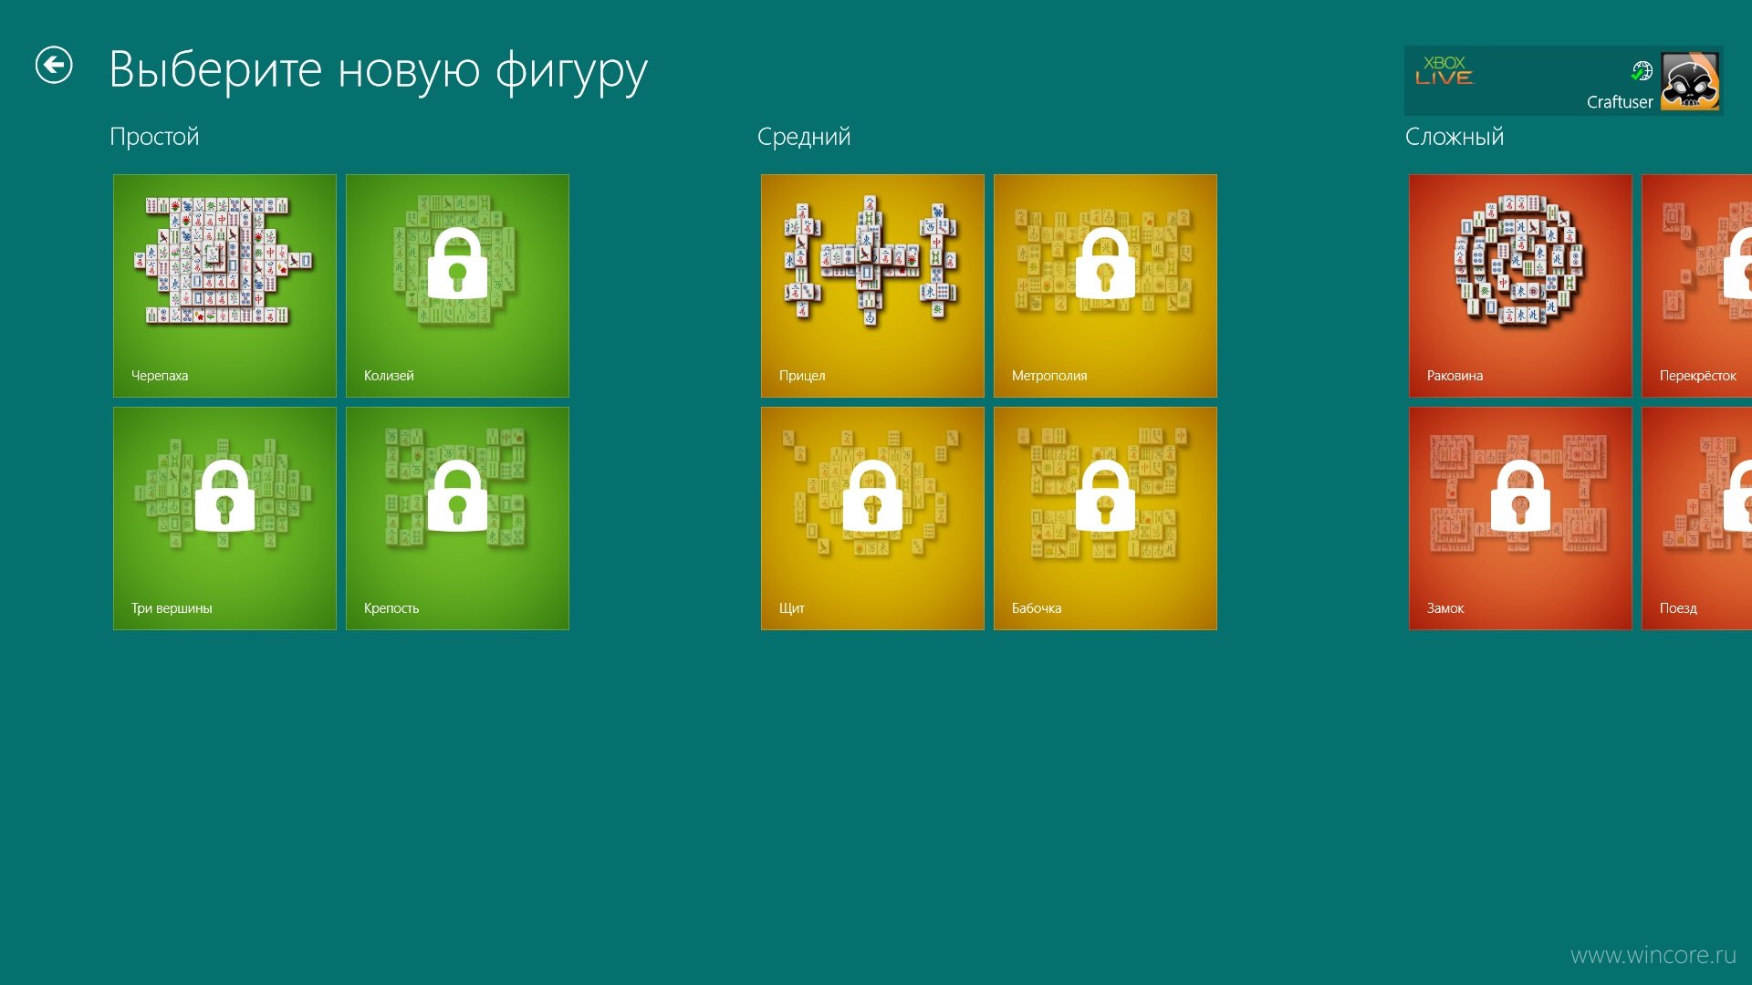Click the globe status icon near Craftuser
Screen dimensions: 1752x985
coord(1642,71)
